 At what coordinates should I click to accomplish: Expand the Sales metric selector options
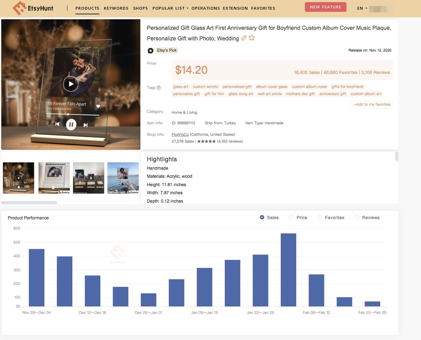pyautogui.click(x=262, y=217)
